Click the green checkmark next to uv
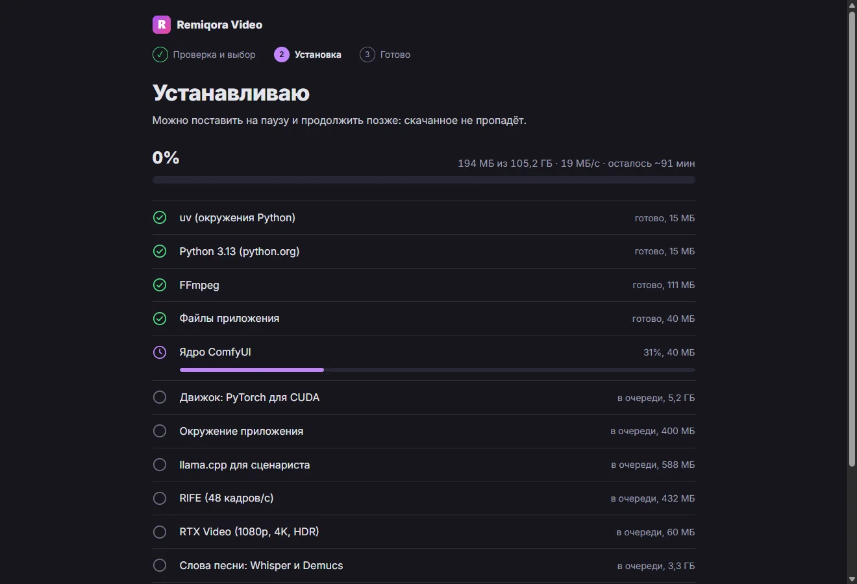This screenshot has height=584, width=857. 160,217
